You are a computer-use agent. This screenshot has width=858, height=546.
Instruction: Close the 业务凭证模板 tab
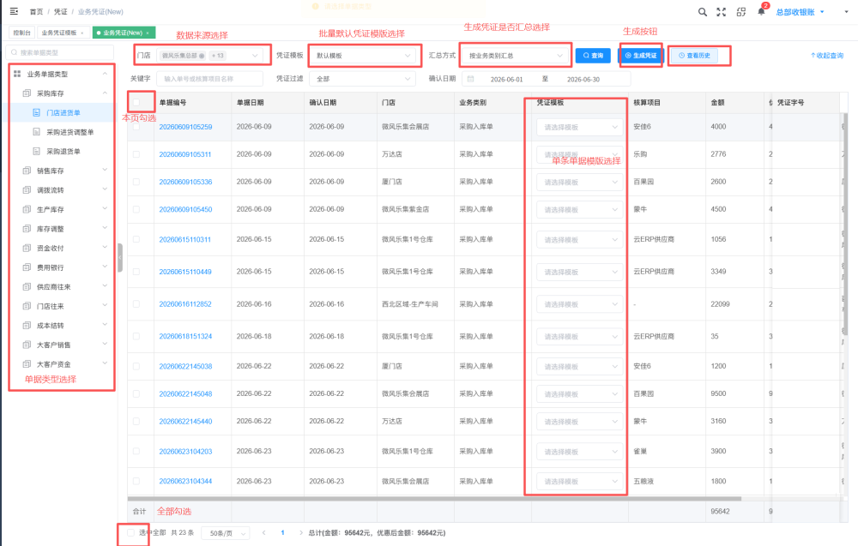tap(82, 33)
